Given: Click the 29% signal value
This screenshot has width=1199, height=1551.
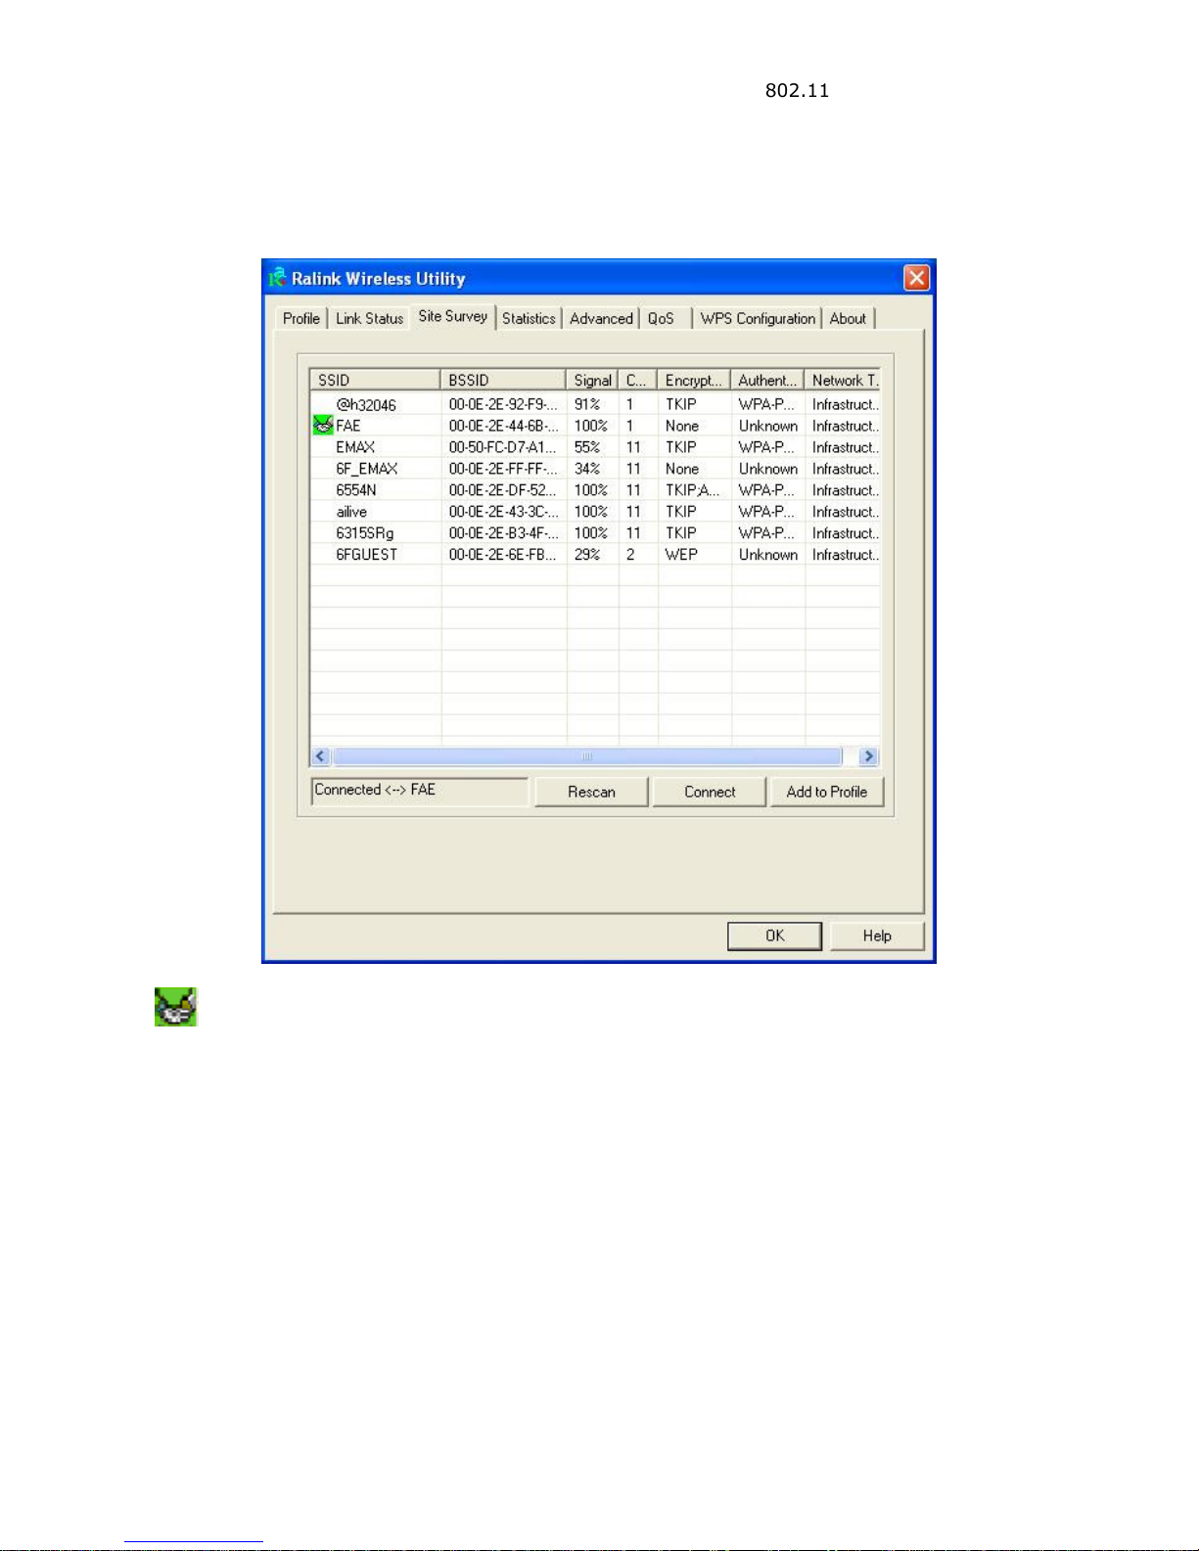Looking at the screenshot, I should [587, 555].
